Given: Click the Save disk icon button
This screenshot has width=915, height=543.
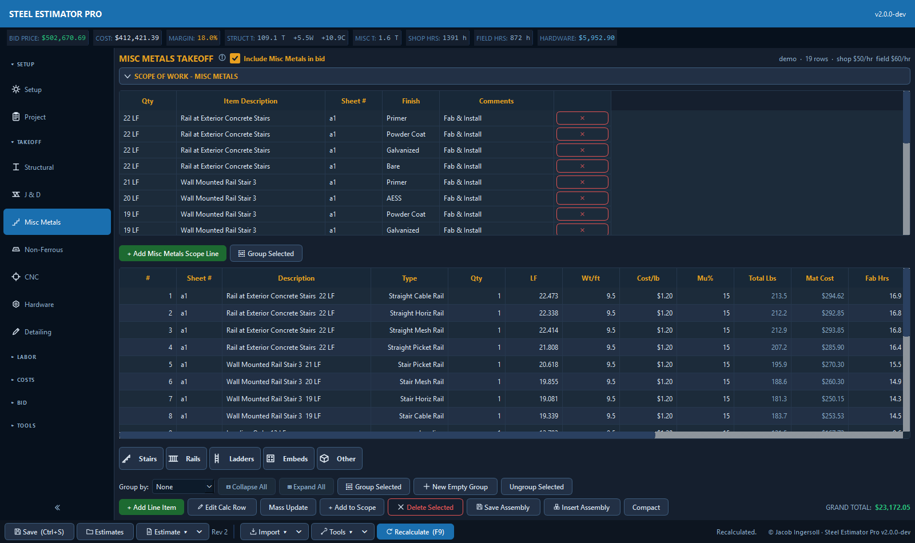Looking at the screenshot, I should [x=39, y=532].
